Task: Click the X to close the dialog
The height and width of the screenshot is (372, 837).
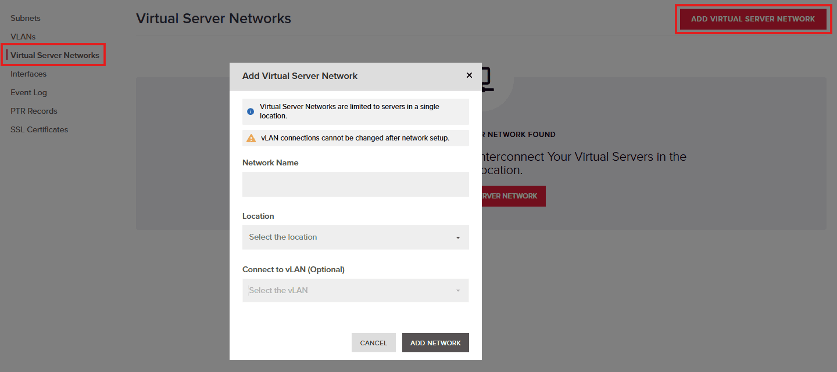Action: [x=469, y=75]
